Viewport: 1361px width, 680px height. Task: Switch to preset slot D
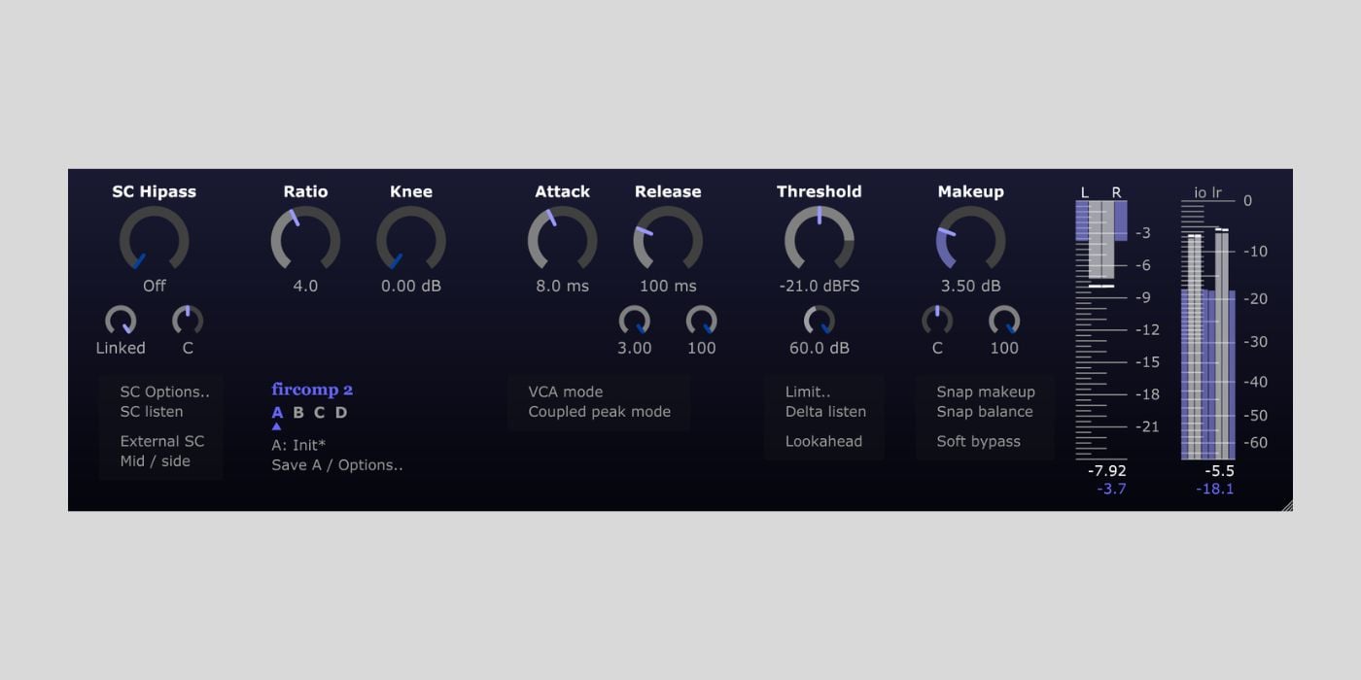click(341, 413)
